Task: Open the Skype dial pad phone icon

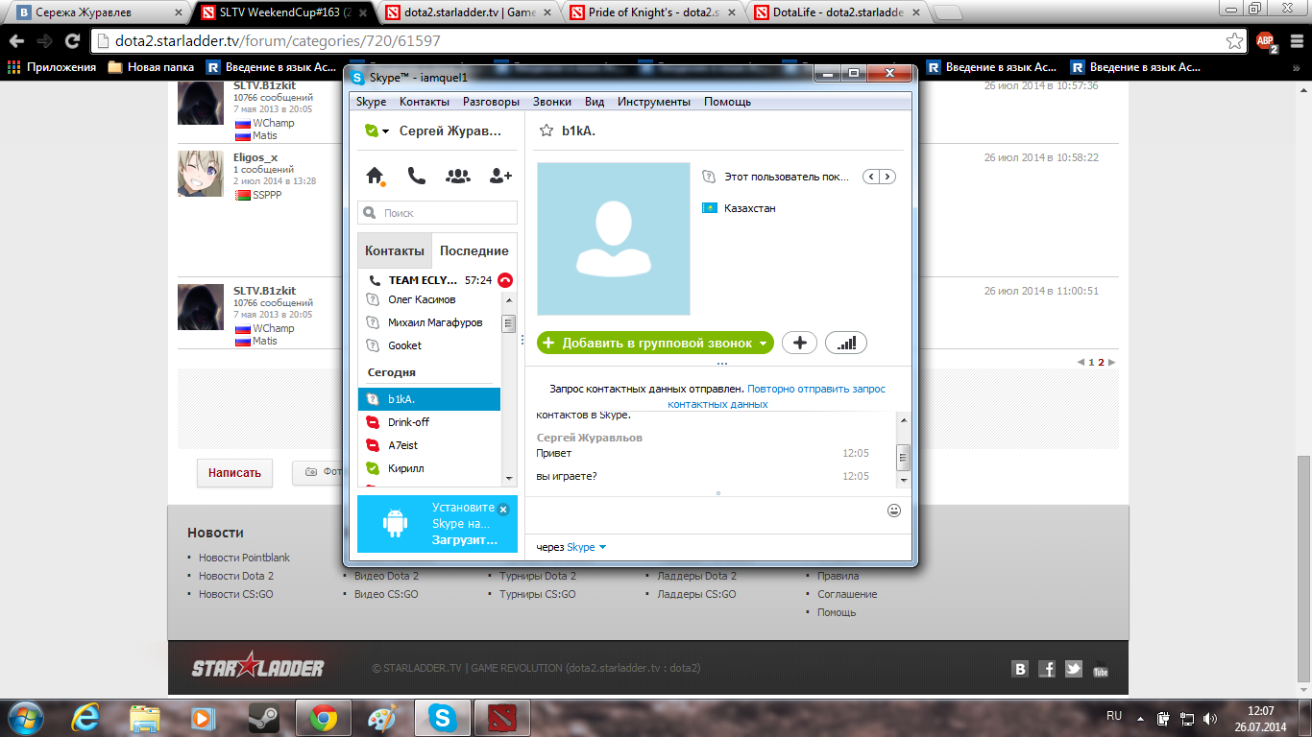Action: point(416,176)
